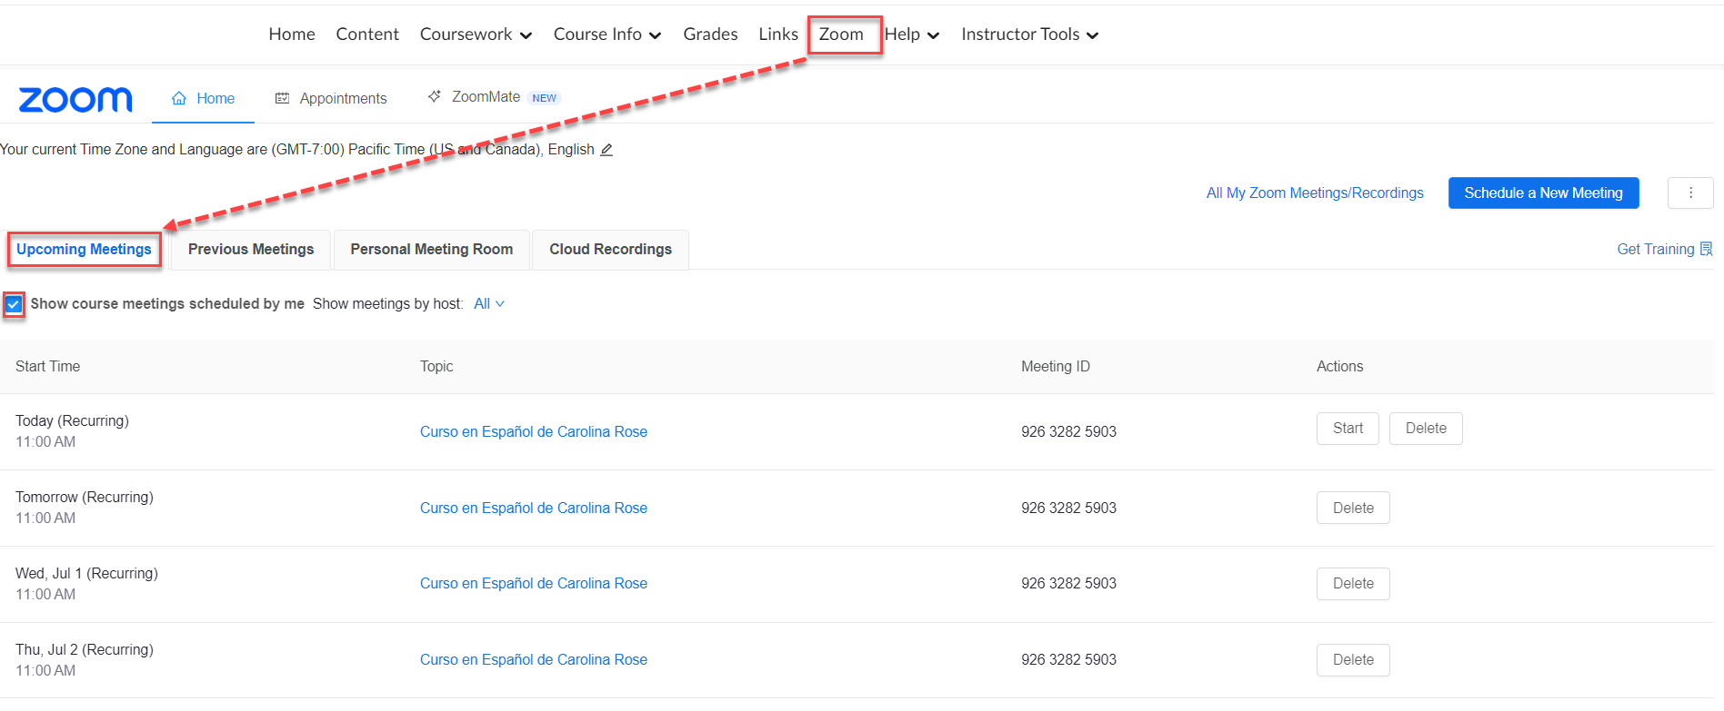Switch to the Upcoming Meetings tab
Viewport: 1724px width, 711px height.
pyautogui.click(x=84, y=250)
